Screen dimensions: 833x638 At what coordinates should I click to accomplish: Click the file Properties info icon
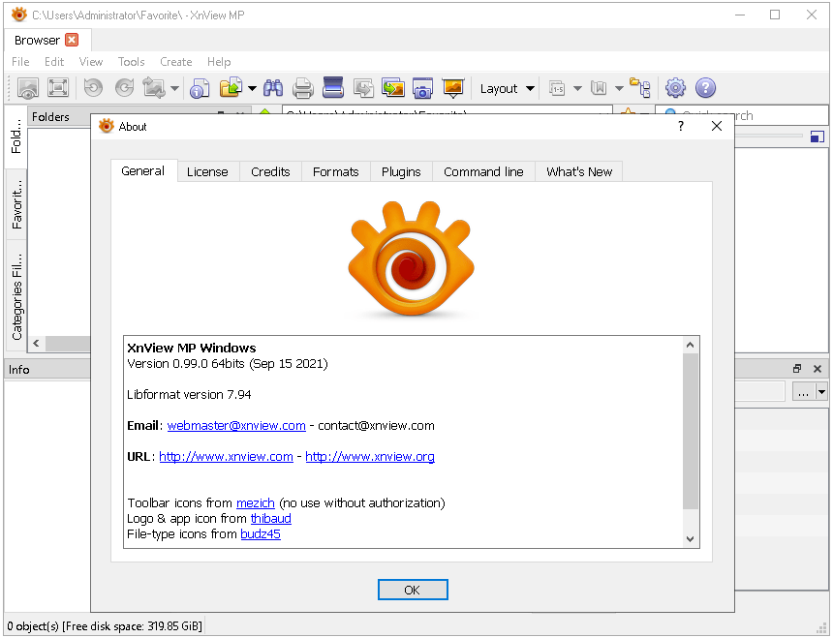tap(200, 88)
